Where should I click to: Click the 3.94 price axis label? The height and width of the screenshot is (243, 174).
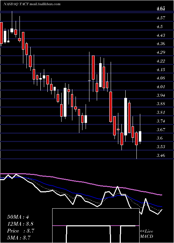(x=161, y=95)
